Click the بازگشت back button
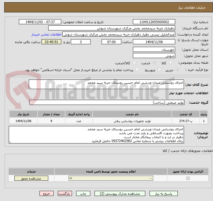Screen dimensions: 213x201 coord(65,194)
